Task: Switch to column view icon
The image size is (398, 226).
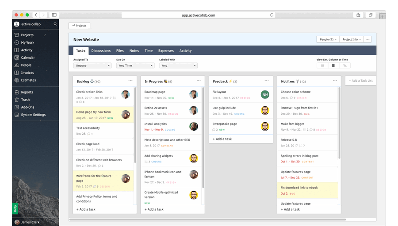Action: pyautogui.click(x=333, y=66)
